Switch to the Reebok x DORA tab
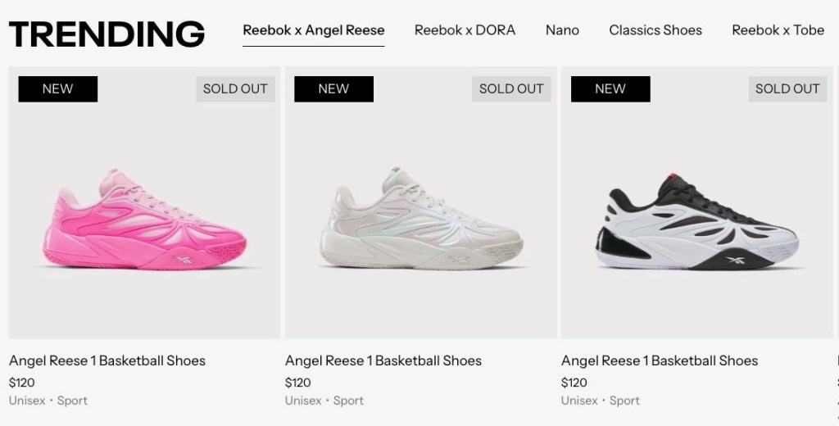The width and height of the screenshot is (839, 426). [465, 30]
